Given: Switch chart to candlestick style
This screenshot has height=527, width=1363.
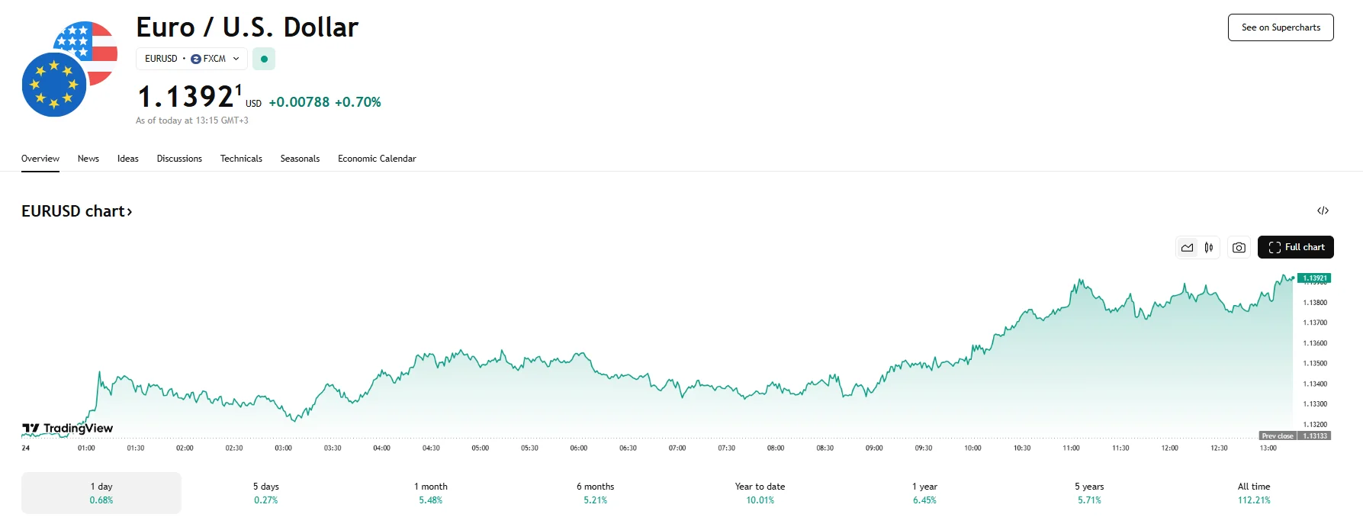Looking at the screenshot, I should [1209, 247].
